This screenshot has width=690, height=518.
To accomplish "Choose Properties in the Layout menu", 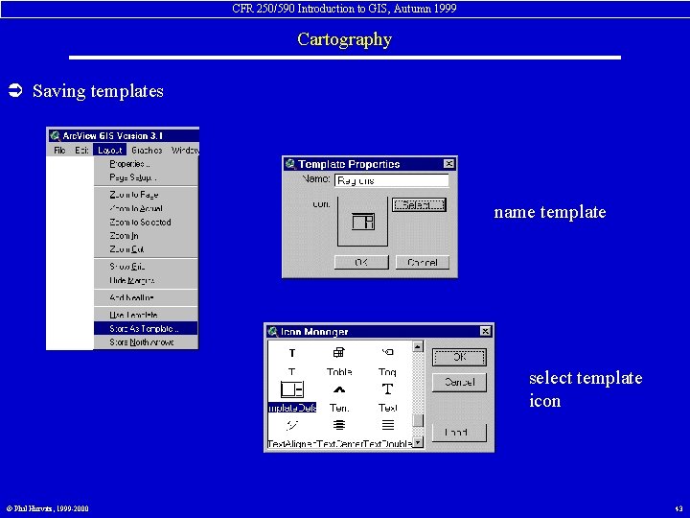I will [146, 164].
